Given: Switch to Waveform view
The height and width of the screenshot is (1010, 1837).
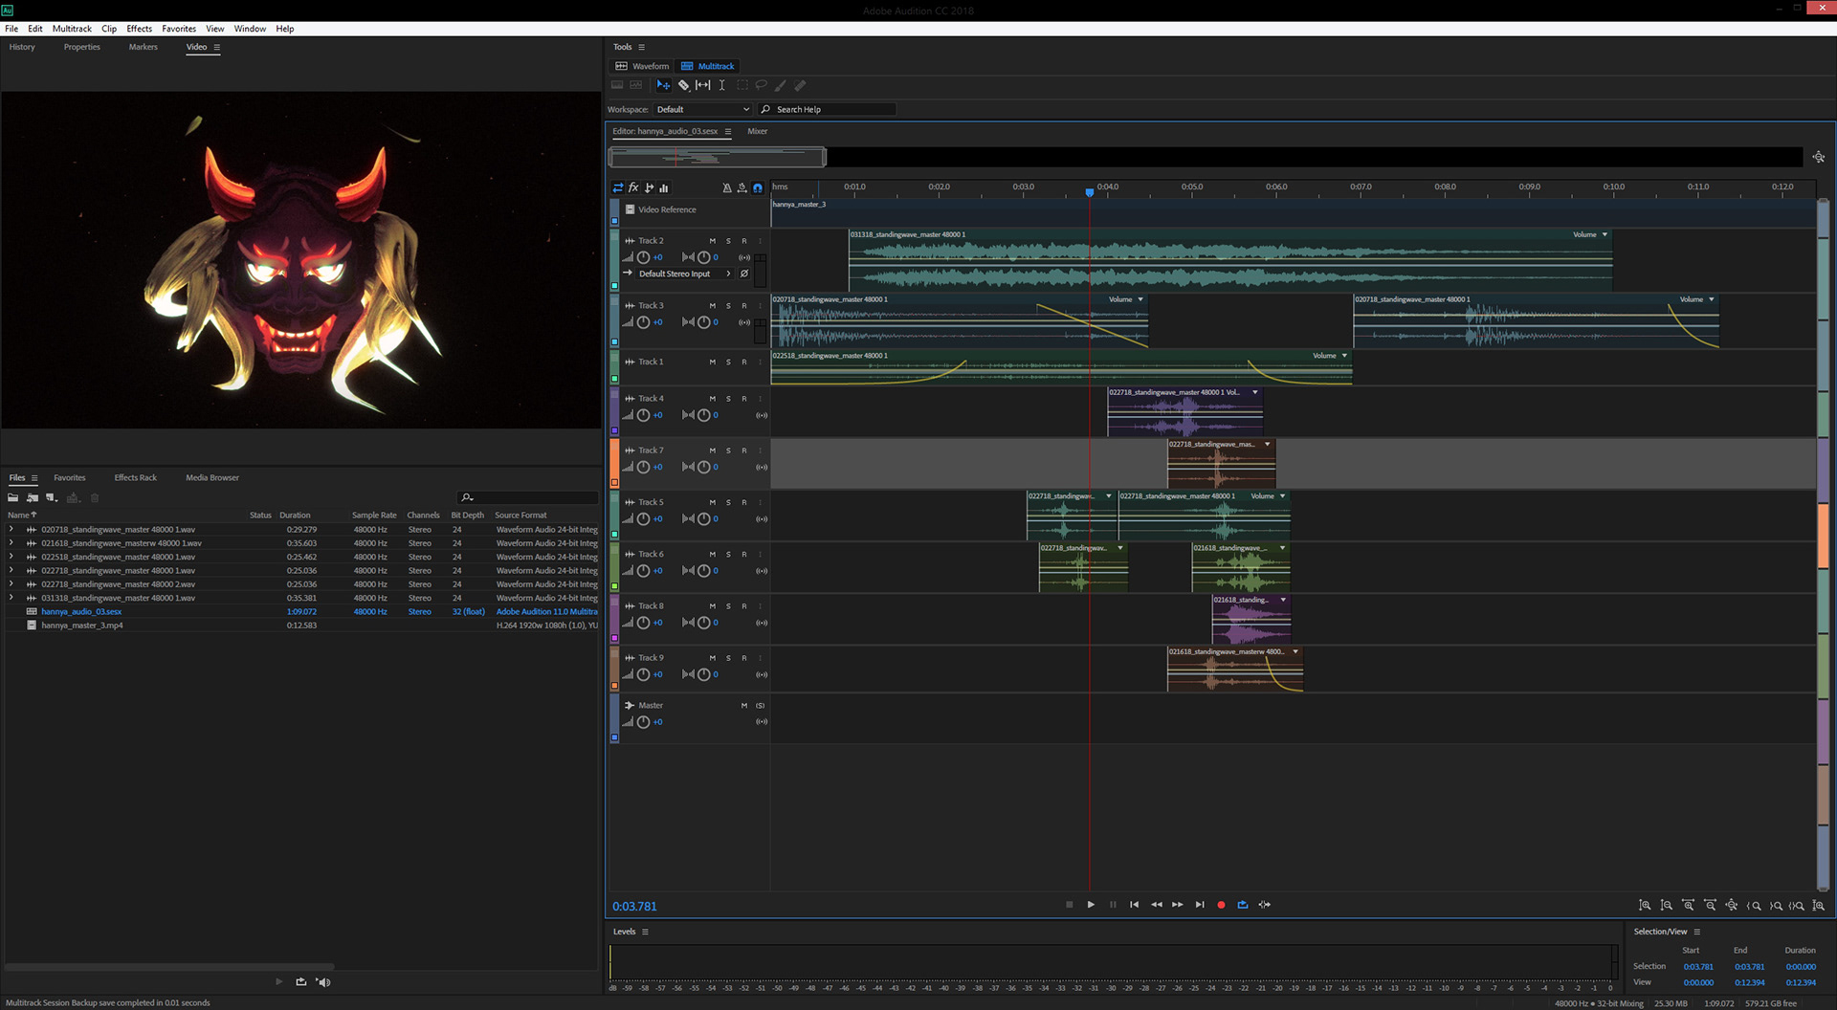Looking at the screenshot, I should tap(642, 66).
